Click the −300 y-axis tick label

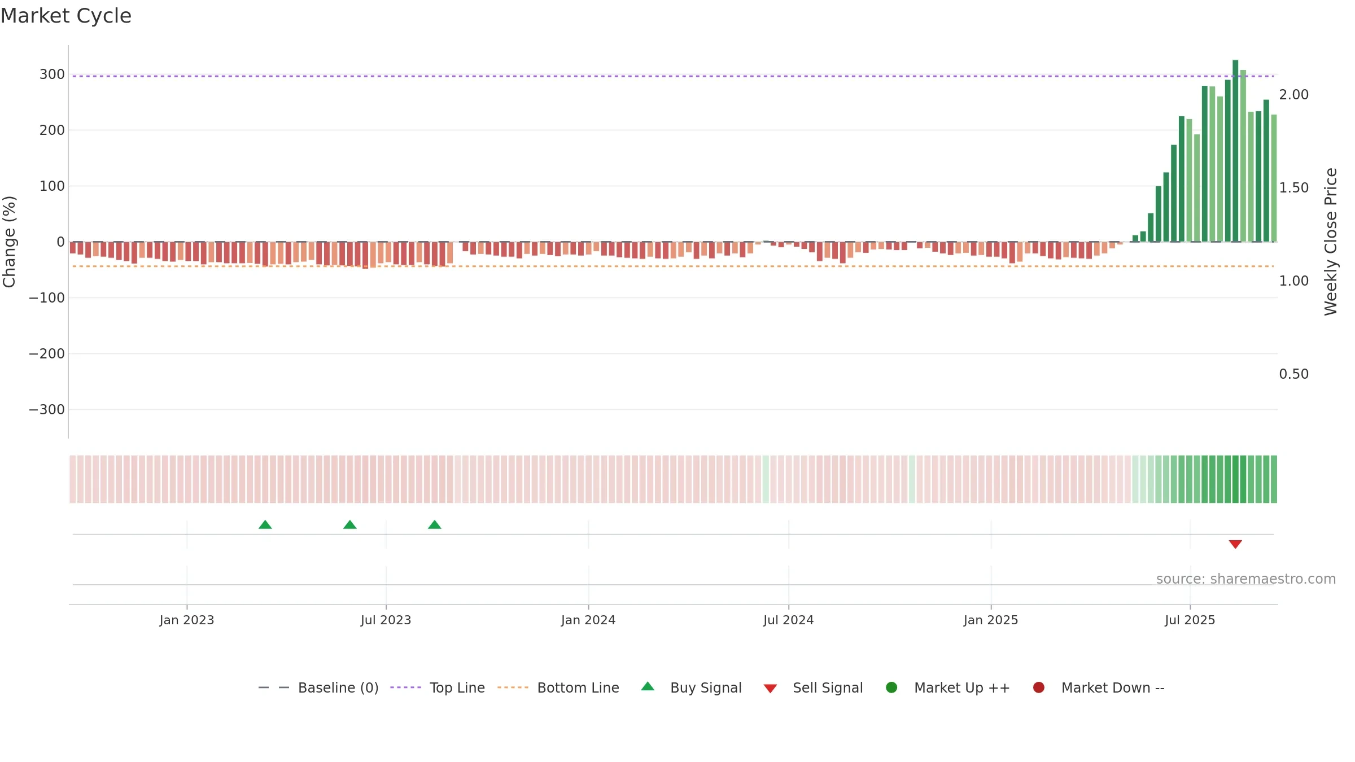point(47,410)
